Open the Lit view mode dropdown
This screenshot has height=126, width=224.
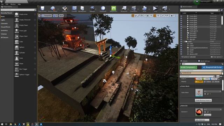[x=55, y=15]
